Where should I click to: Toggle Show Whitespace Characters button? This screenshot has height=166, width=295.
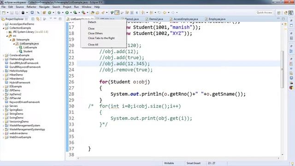click(x=137, y=12)
